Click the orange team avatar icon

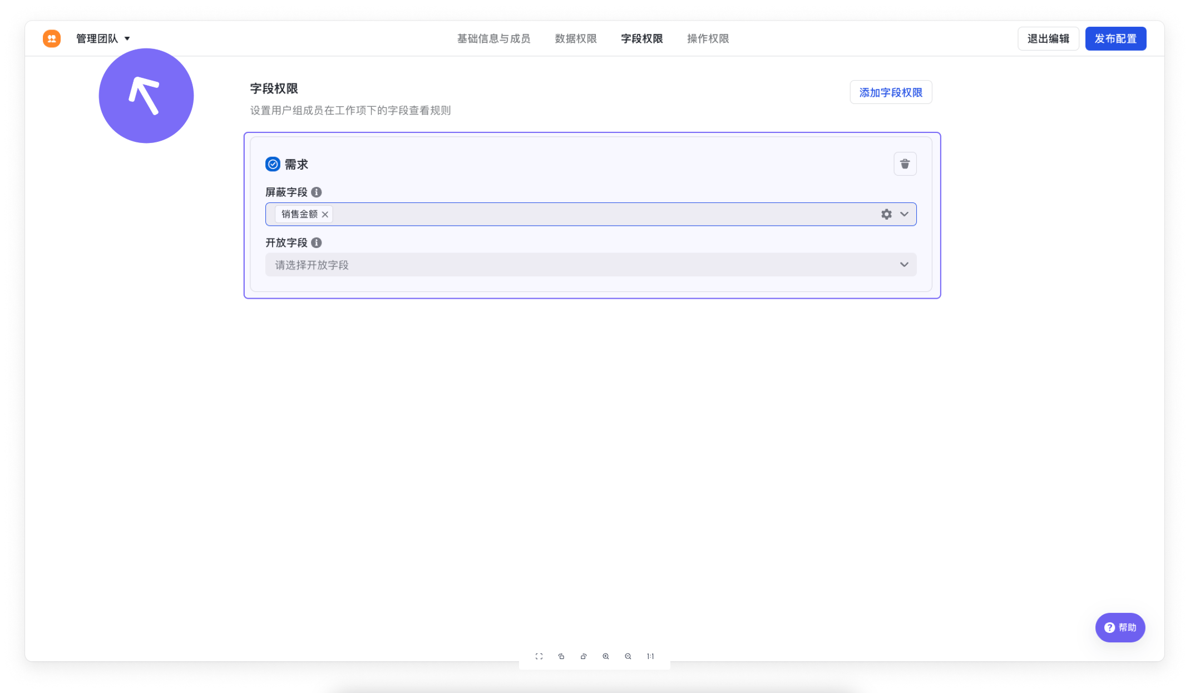[x=52, y=38]
